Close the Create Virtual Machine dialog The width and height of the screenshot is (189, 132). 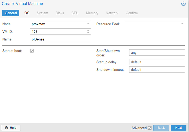(x=183, y=4)
